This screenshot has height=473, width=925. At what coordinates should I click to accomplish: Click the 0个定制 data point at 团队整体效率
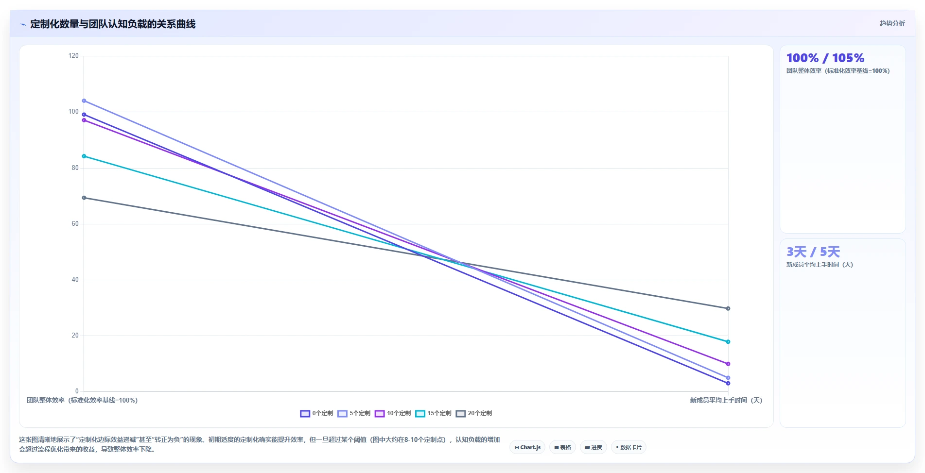tap(84, 115)
